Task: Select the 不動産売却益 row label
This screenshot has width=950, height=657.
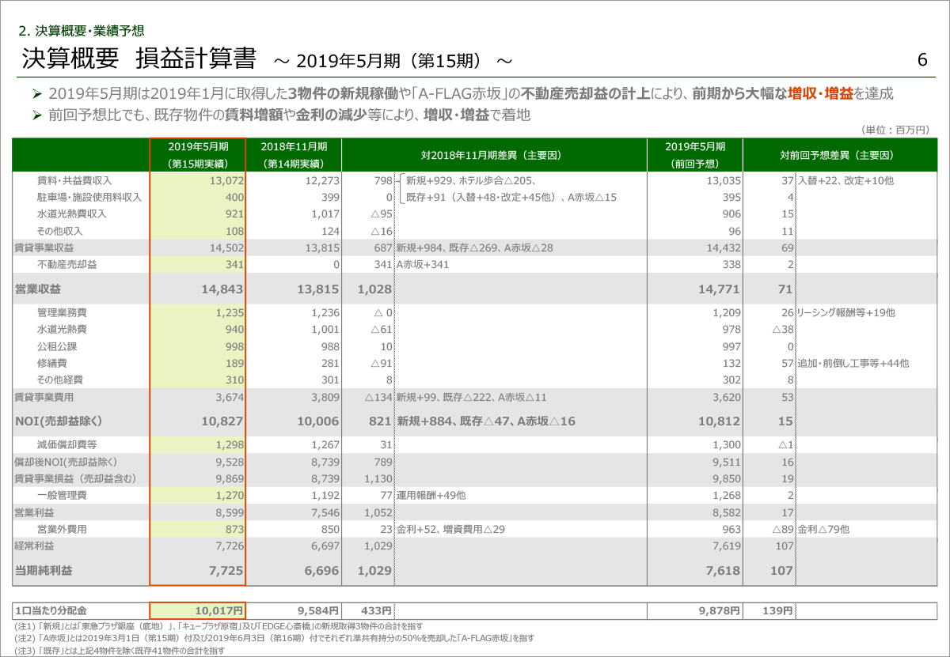Action: tap(66, 264)
